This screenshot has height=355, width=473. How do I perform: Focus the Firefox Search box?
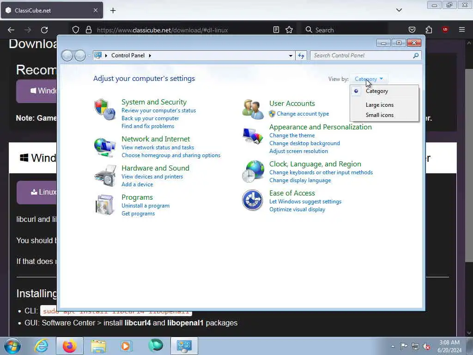pyautogui.click(x=345, y=30)
